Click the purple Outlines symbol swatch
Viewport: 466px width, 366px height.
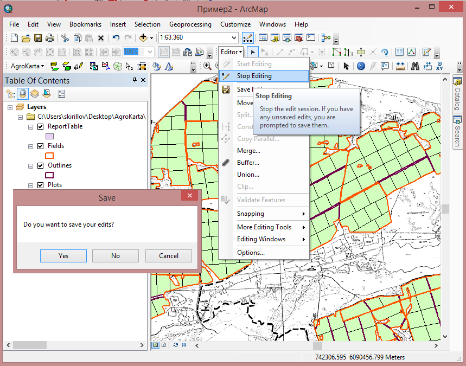point(50,174)
